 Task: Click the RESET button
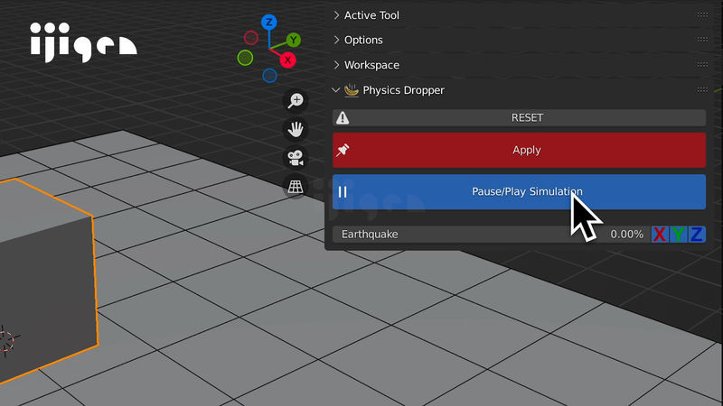(519, 118)
